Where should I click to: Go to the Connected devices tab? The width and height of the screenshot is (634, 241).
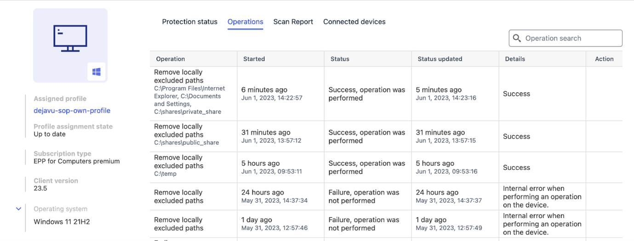click(354, 22)
